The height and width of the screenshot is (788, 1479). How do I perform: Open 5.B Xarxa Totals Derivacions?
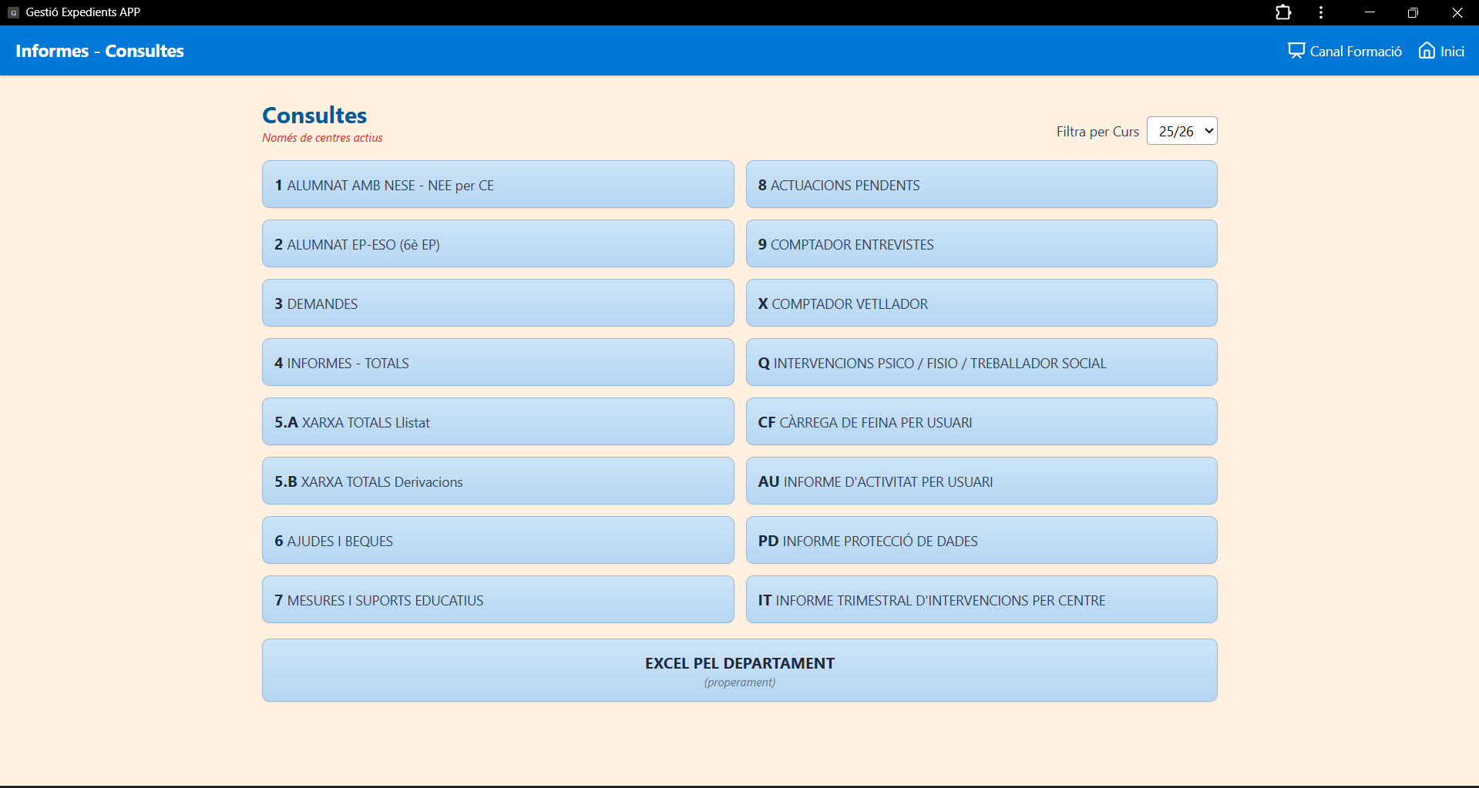coord(498,481)
